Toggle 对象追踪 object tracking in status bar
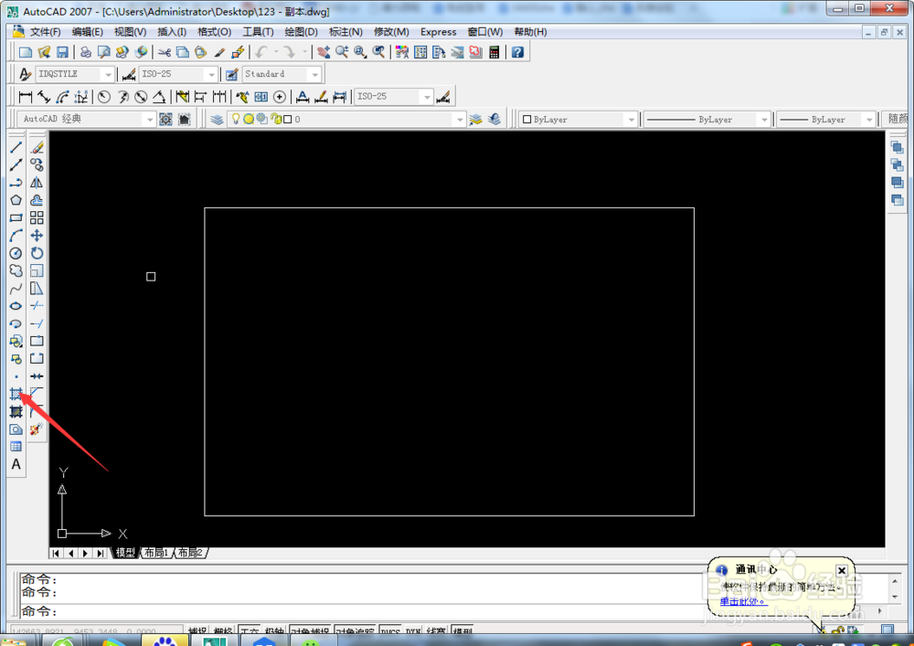 click(356, 631)
